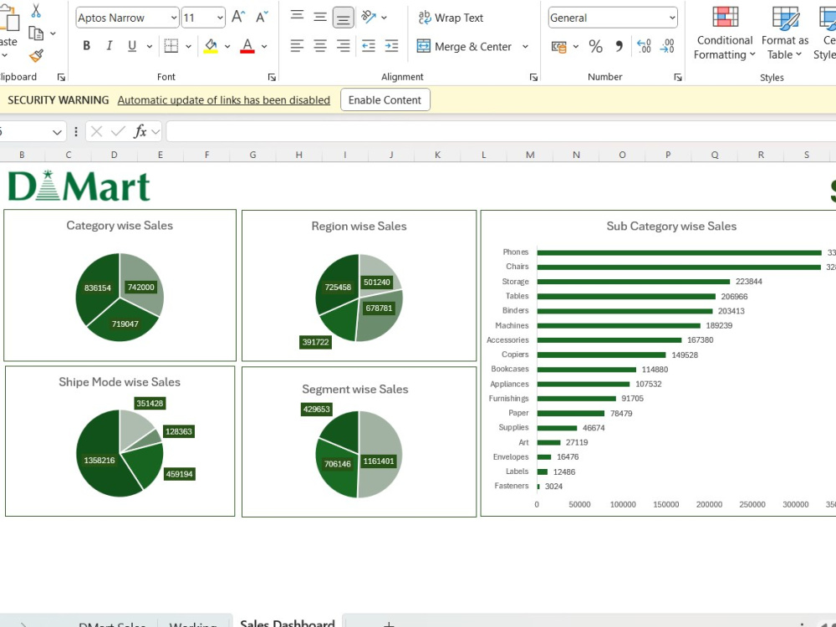Select the Italic formatting icon
836x627 pixels.
(x=109, y=46)
